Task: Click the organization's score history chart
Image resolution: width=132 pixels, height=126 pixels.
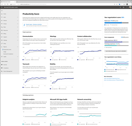Action: click(x=117, y=63)
